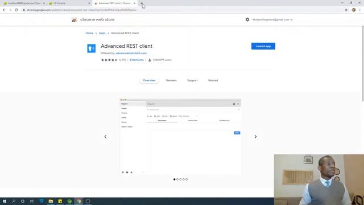Click the Launch app button

pyautogui.click(x=263, y=46)
